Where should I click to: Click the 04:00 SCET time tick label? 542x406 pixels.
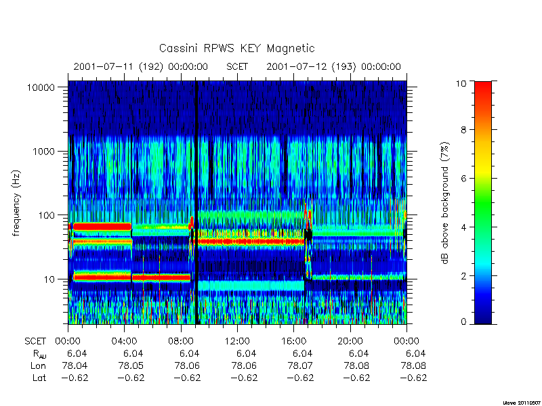pos(124,341)
